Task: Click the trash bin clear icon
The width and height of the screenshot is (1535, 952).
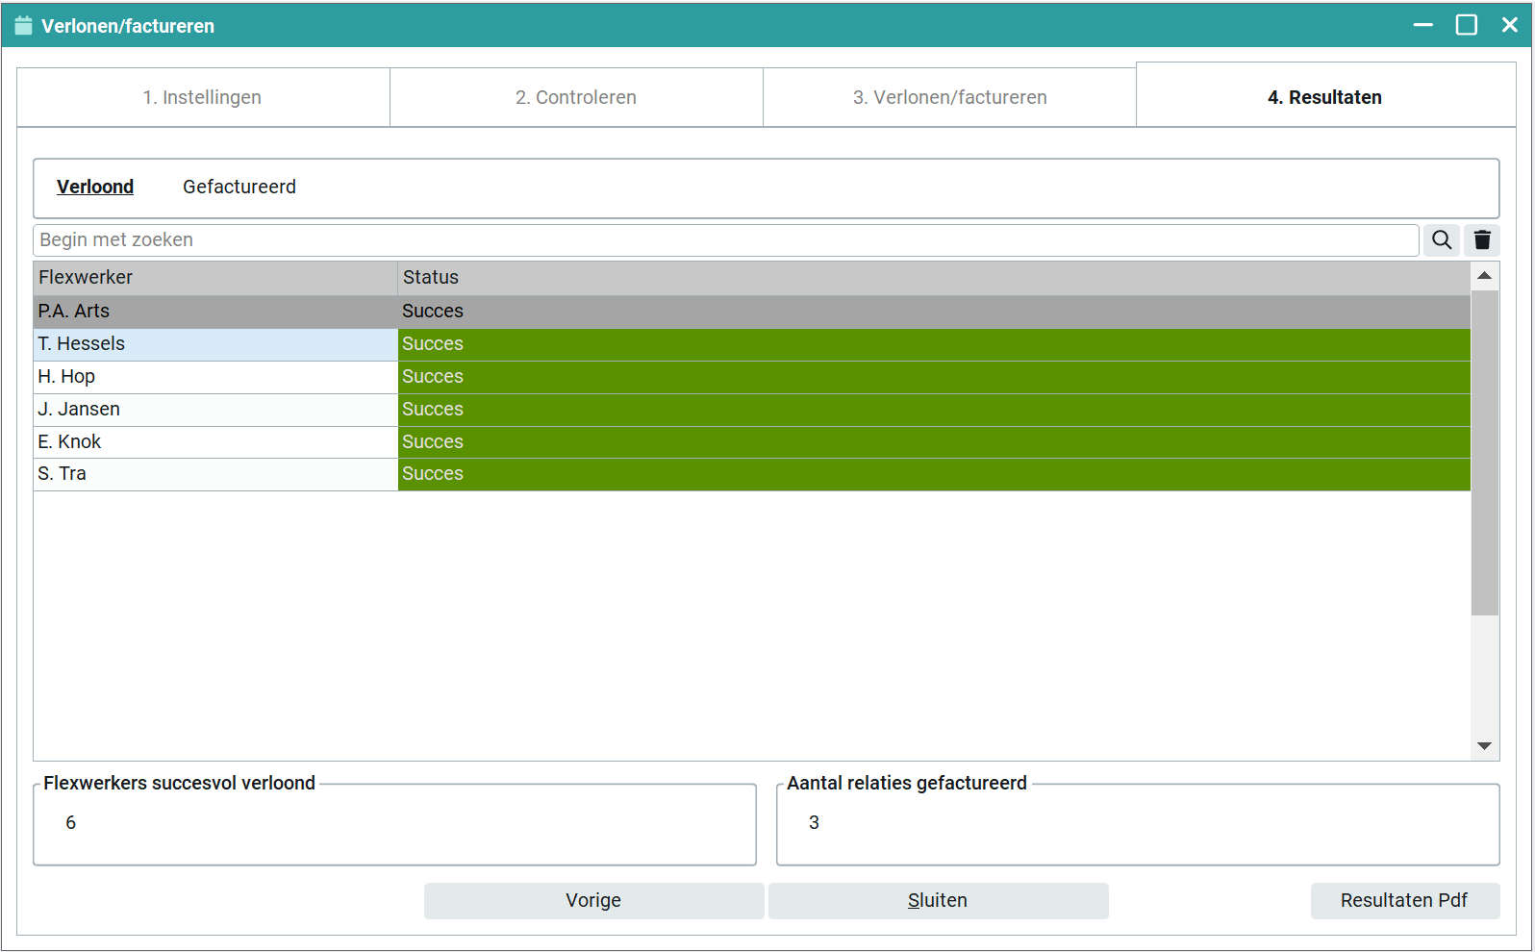Action: (x=1482, y=240)
